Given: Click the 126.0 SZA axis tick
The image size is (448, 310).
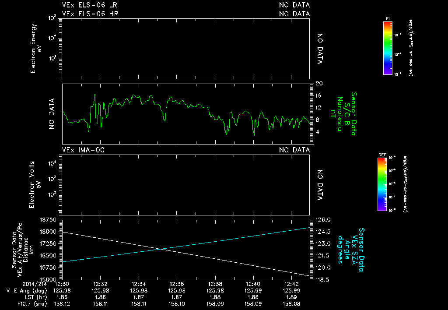Looking at the screenshot, I should click(323, 220).
